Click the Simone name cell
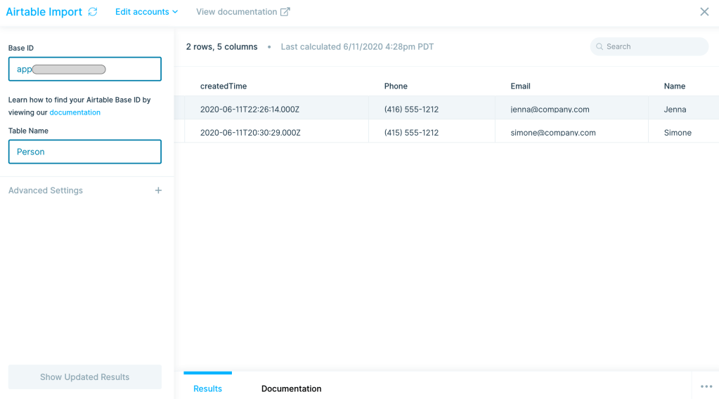Screen dimensions: 719x399 (678, 133)
